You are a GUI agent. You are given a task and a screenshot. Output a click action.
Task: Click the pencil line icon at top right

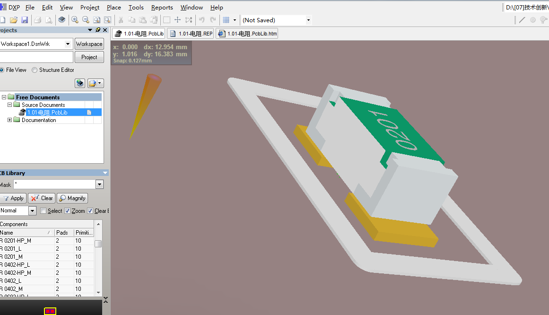(x=522, y=20)
